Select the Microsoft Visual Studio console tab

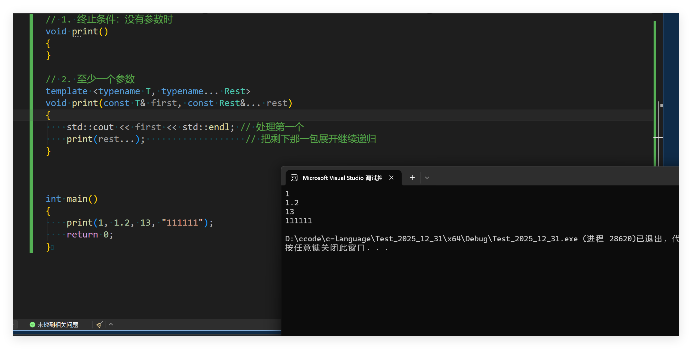342,178
